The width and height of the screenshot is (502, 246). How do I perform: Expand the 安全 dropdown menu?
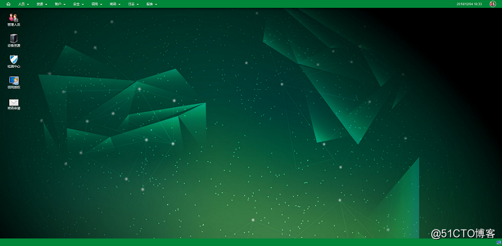[78, 4]
